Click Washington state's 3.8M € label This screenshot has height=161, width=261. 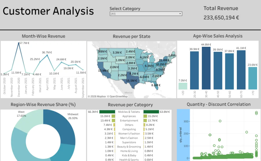pos(102,51)
